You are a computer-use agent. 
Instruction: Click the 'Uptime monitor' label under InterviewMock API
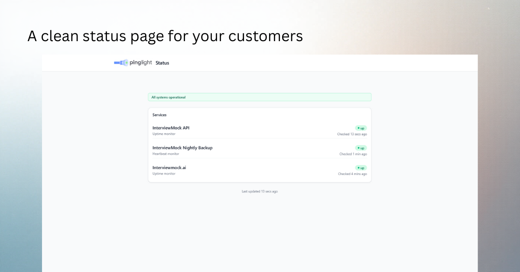pos(164,134)
